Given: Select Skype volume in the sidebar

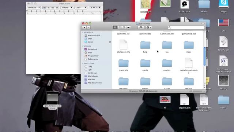Looking at the screenshot, I should 89,42.
